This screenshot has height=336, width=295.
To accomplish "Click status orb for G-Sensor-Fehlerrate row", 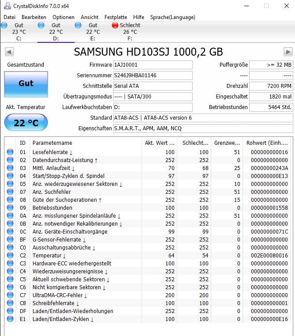I will [10, 239].
